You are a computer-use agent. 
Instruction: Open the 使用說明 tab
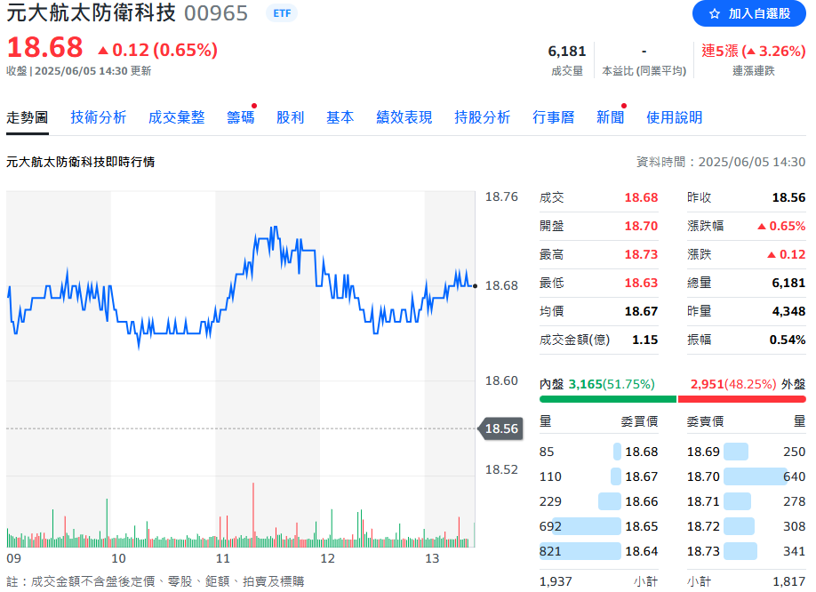674,117
